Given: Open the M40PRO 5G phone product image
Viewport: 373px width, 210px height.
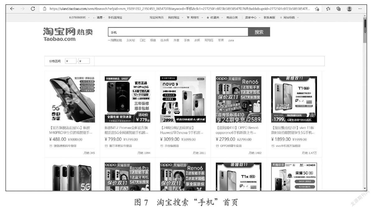Looking at the screenshot, I should tap(72, 99).
